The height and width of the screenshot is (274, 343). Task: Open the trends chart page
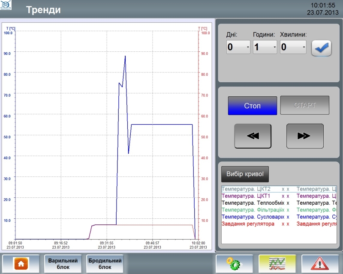pos(277,264)
